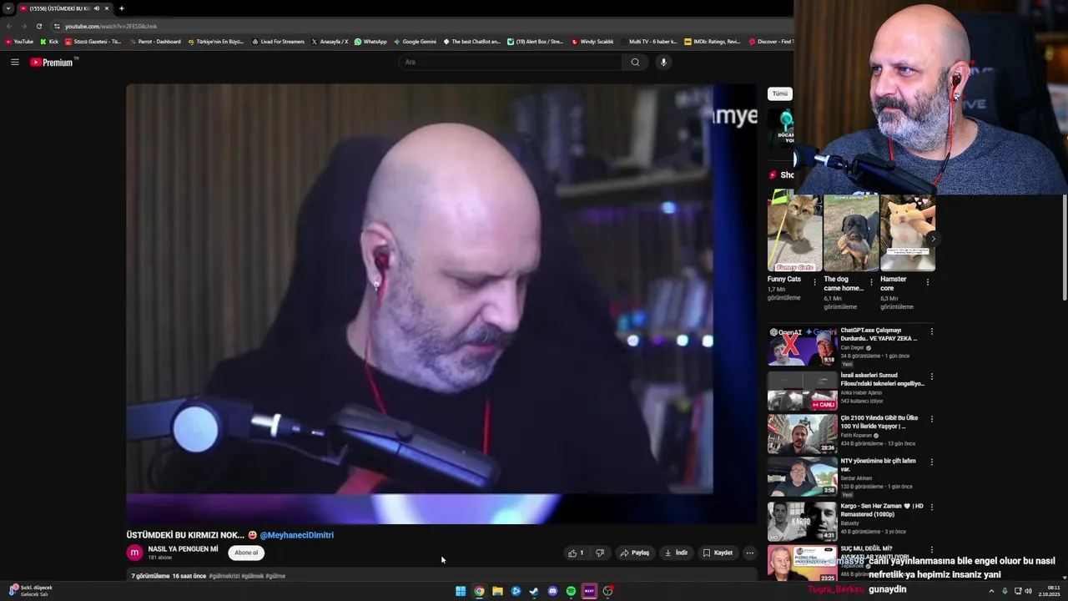
Task: Open the weather widget in taskbar
Action: 30,591
